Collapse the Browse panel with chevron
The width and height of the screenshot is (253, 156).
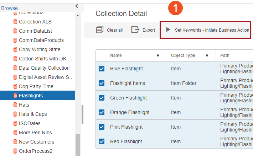77,6
